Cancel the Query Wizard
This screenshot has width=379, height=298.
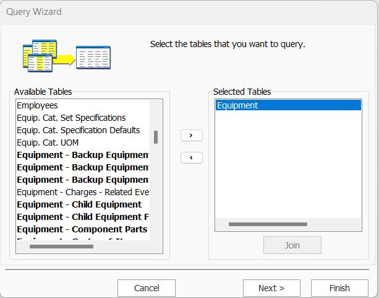tap(147, 288)
